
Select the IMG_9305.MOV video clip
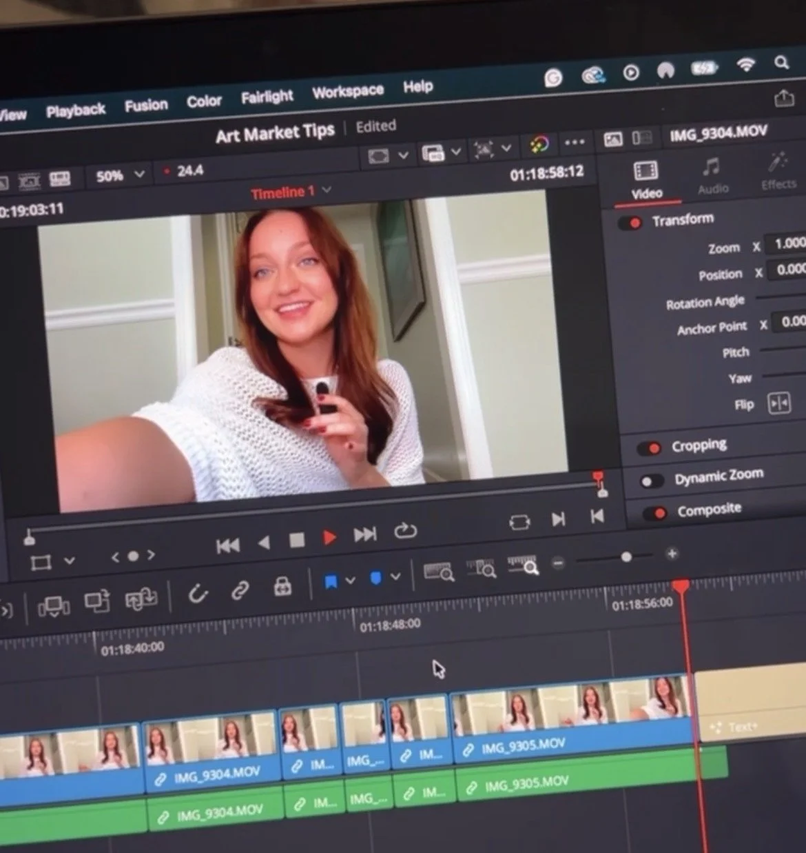click(573, 719)
